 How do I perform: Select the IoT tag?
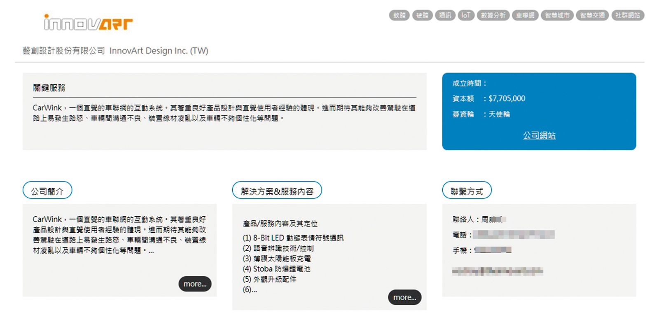coord(466,15)
